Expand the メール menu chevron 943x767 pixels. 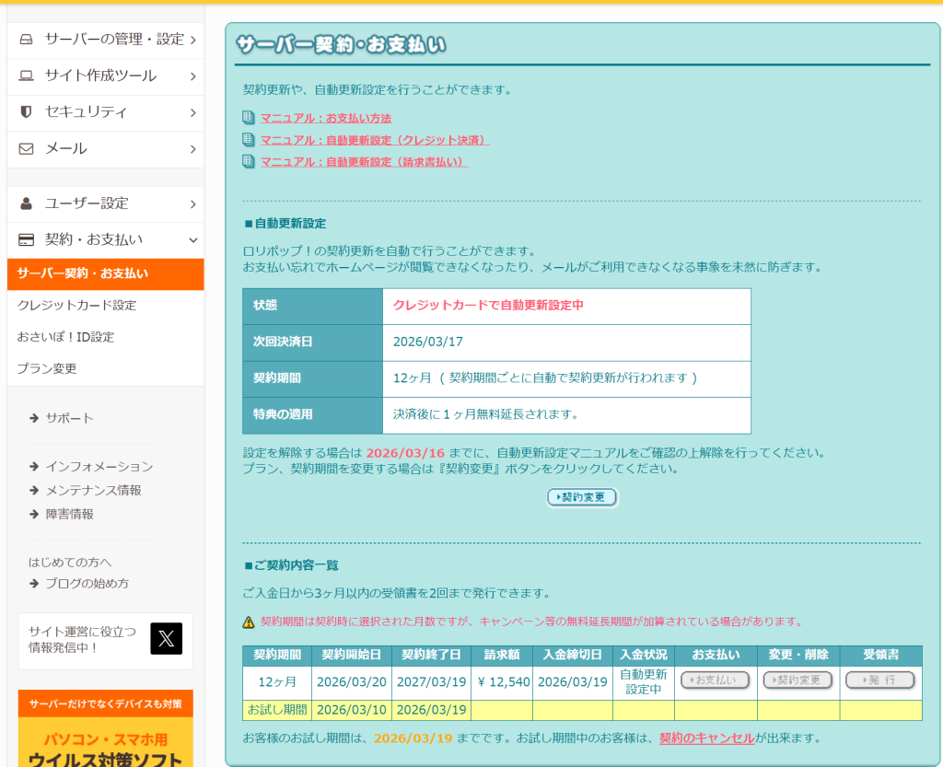pos(192,148)
